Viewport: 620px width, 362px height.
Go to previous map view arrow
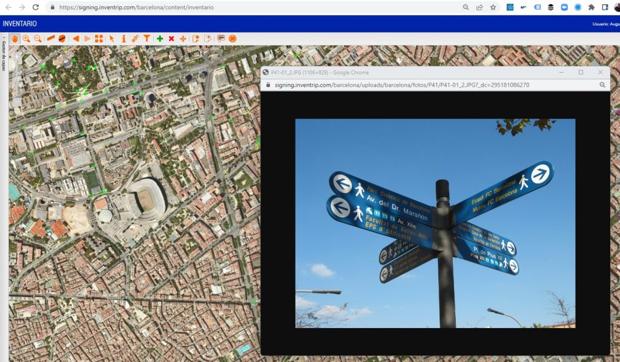76,38
